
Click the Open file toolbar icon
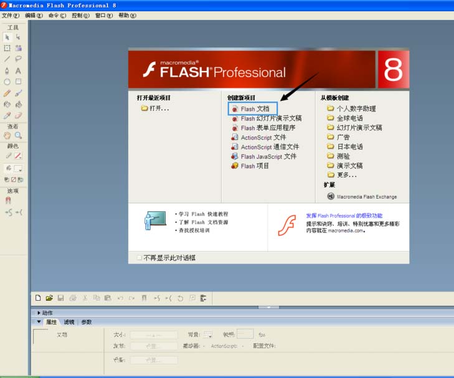pyautogui.click(x=49, y=298)
